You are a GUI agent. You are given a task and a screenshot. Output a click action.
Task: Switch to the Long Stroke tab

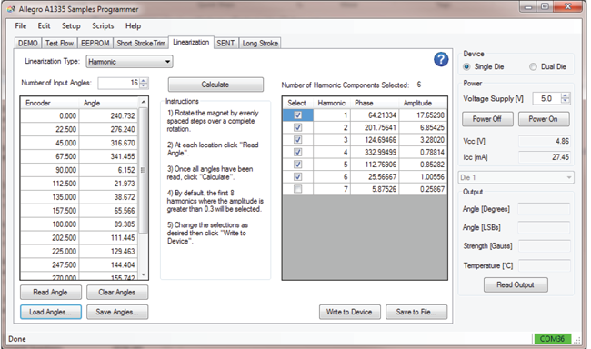(260, 44)
